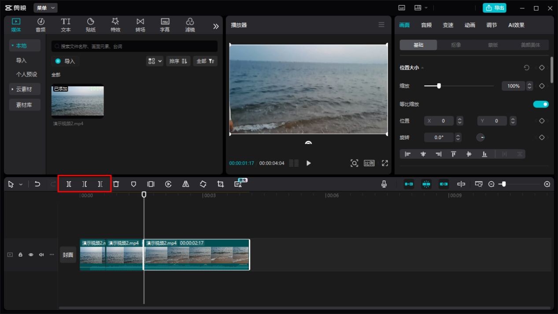Add a marker with the shield marker icon
This screenshot has width=558, height=314.
133,184
